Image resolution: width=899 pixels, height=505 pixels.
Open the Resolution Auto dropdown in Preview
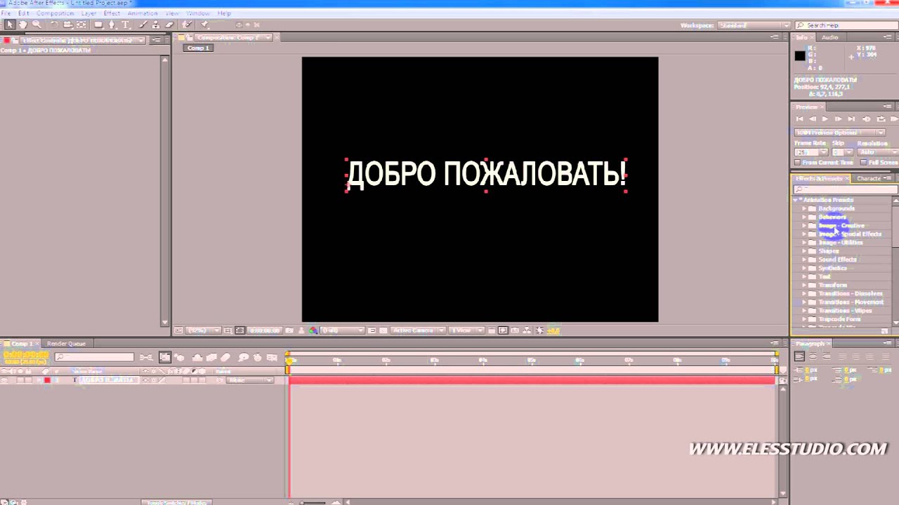tap(877, 152)
